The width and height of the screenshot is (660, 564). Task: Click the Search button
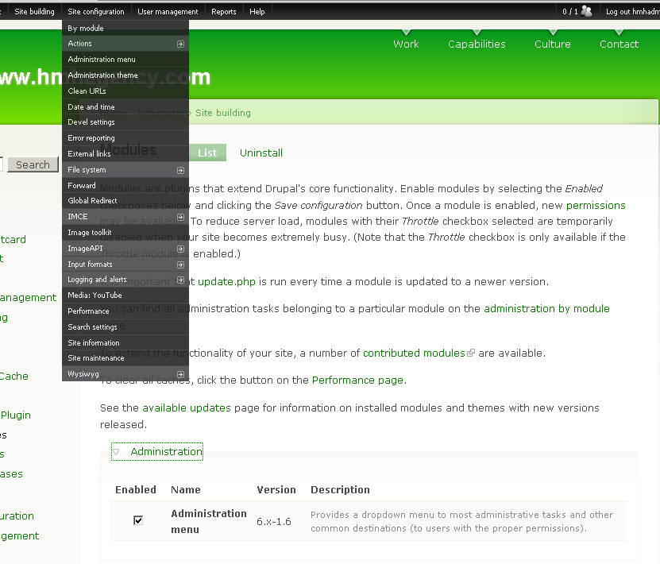[33, 164]
